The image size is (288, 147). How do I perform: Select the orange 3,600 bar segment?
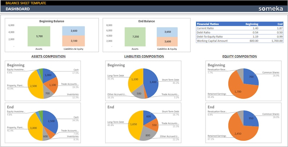click(167, 42)
